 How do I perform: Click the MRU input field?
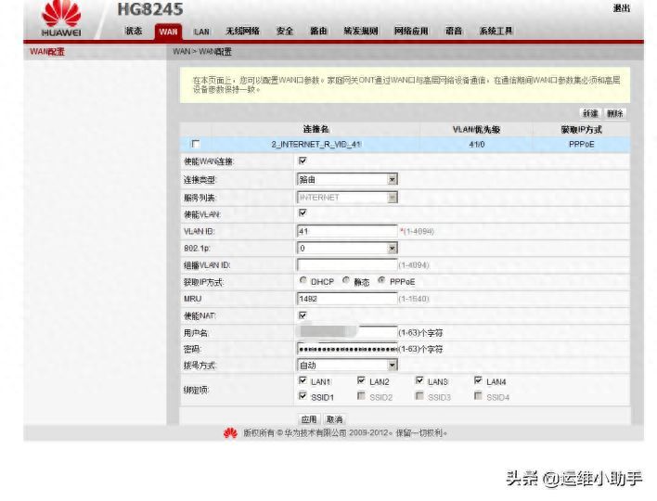(347, 298)
